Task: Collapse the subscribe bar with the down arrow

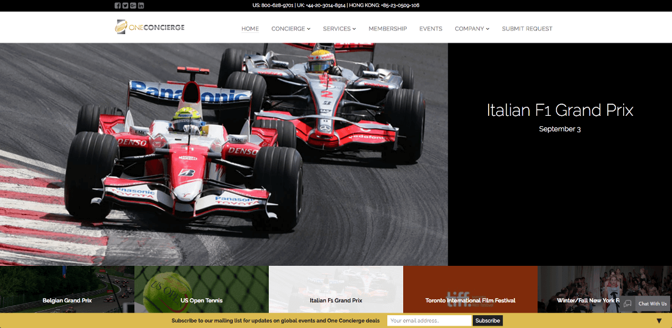Action: [659, 321]
